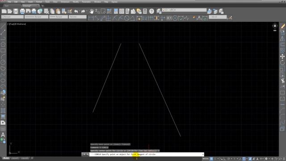Viewport: 286px width, 161px height.
Task: Open the Modify menu
Action: [76, 2]
